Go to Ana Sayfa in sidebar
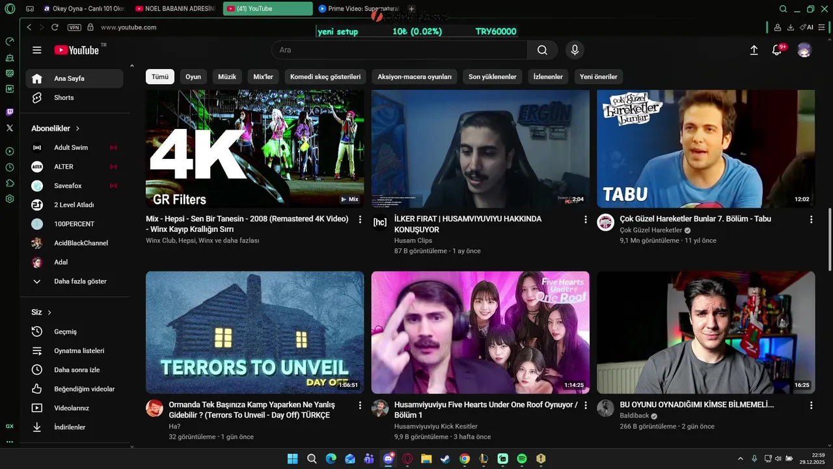Image resolution: width=833 pixels, height=469 pixels. [75, 78]
